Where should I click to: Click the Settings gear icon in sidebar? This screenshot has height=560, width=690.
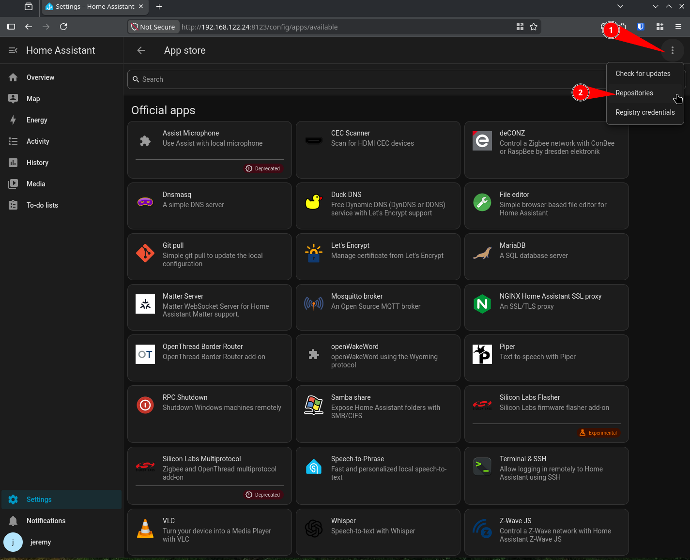(13, 499)
